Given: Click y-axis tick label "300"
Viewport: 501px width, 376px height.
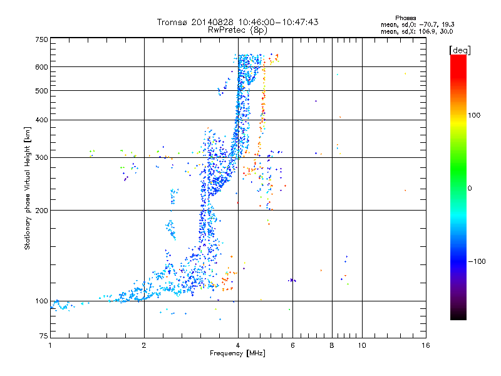Looking at the screenshot, I should click(41, 158).
